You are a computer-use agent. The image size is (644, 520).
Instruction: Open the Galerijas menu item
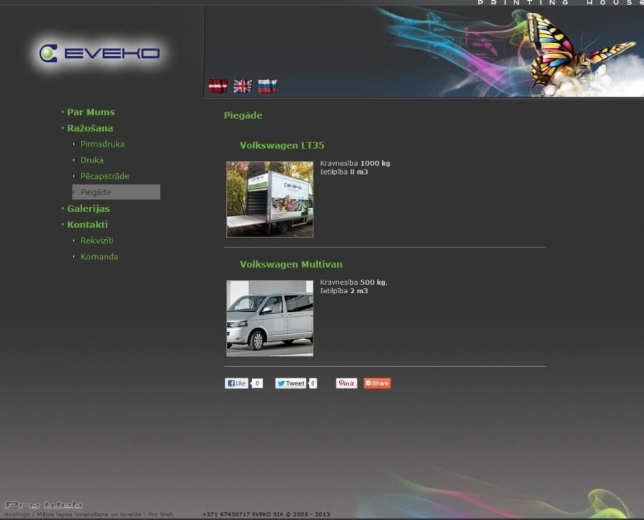coord(88,208)
